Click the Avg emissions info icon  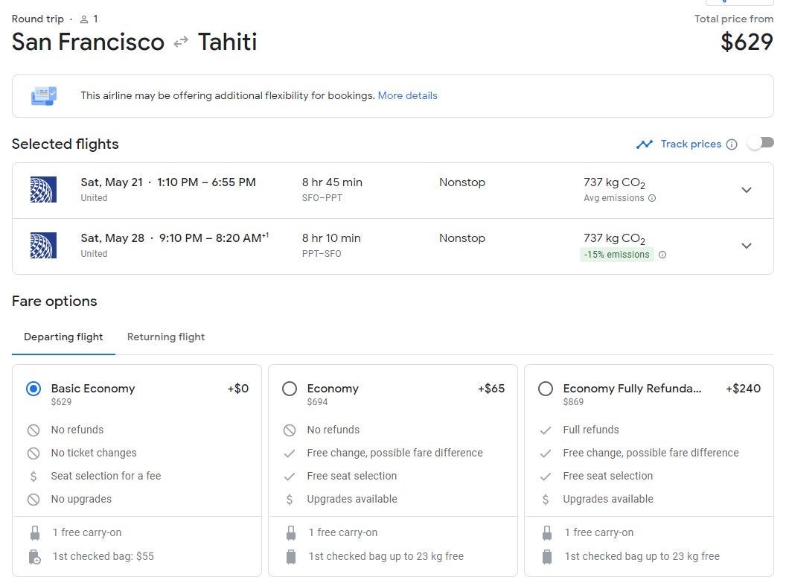(652, 198)
